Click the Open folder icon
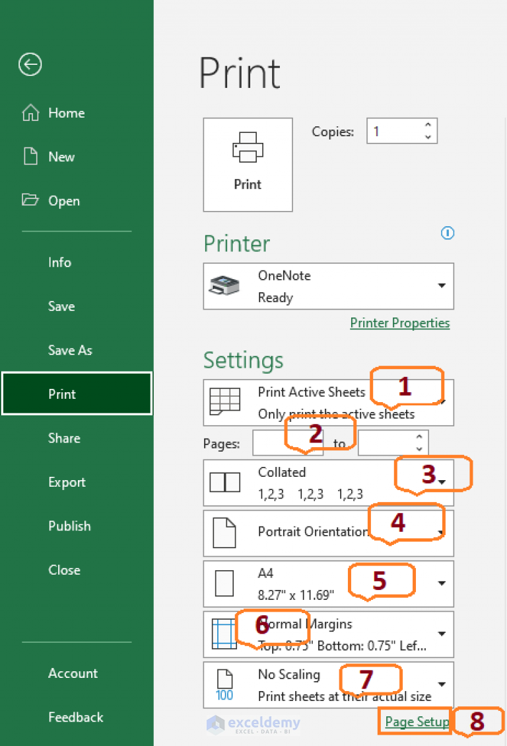This screenshot has width=507, height=746. (30, 200)
